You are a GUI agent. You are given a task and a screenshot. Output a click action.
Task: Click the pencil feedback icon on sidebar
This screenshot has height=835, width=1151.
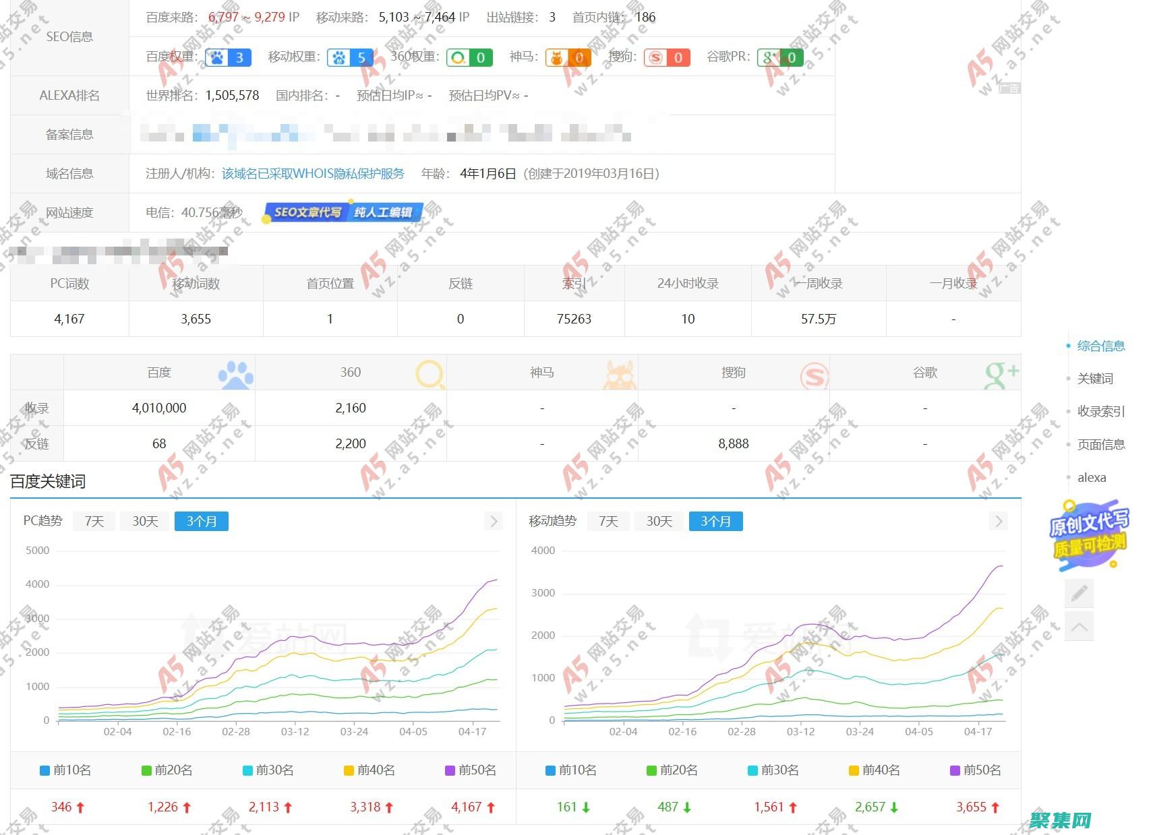[1079, 593]
